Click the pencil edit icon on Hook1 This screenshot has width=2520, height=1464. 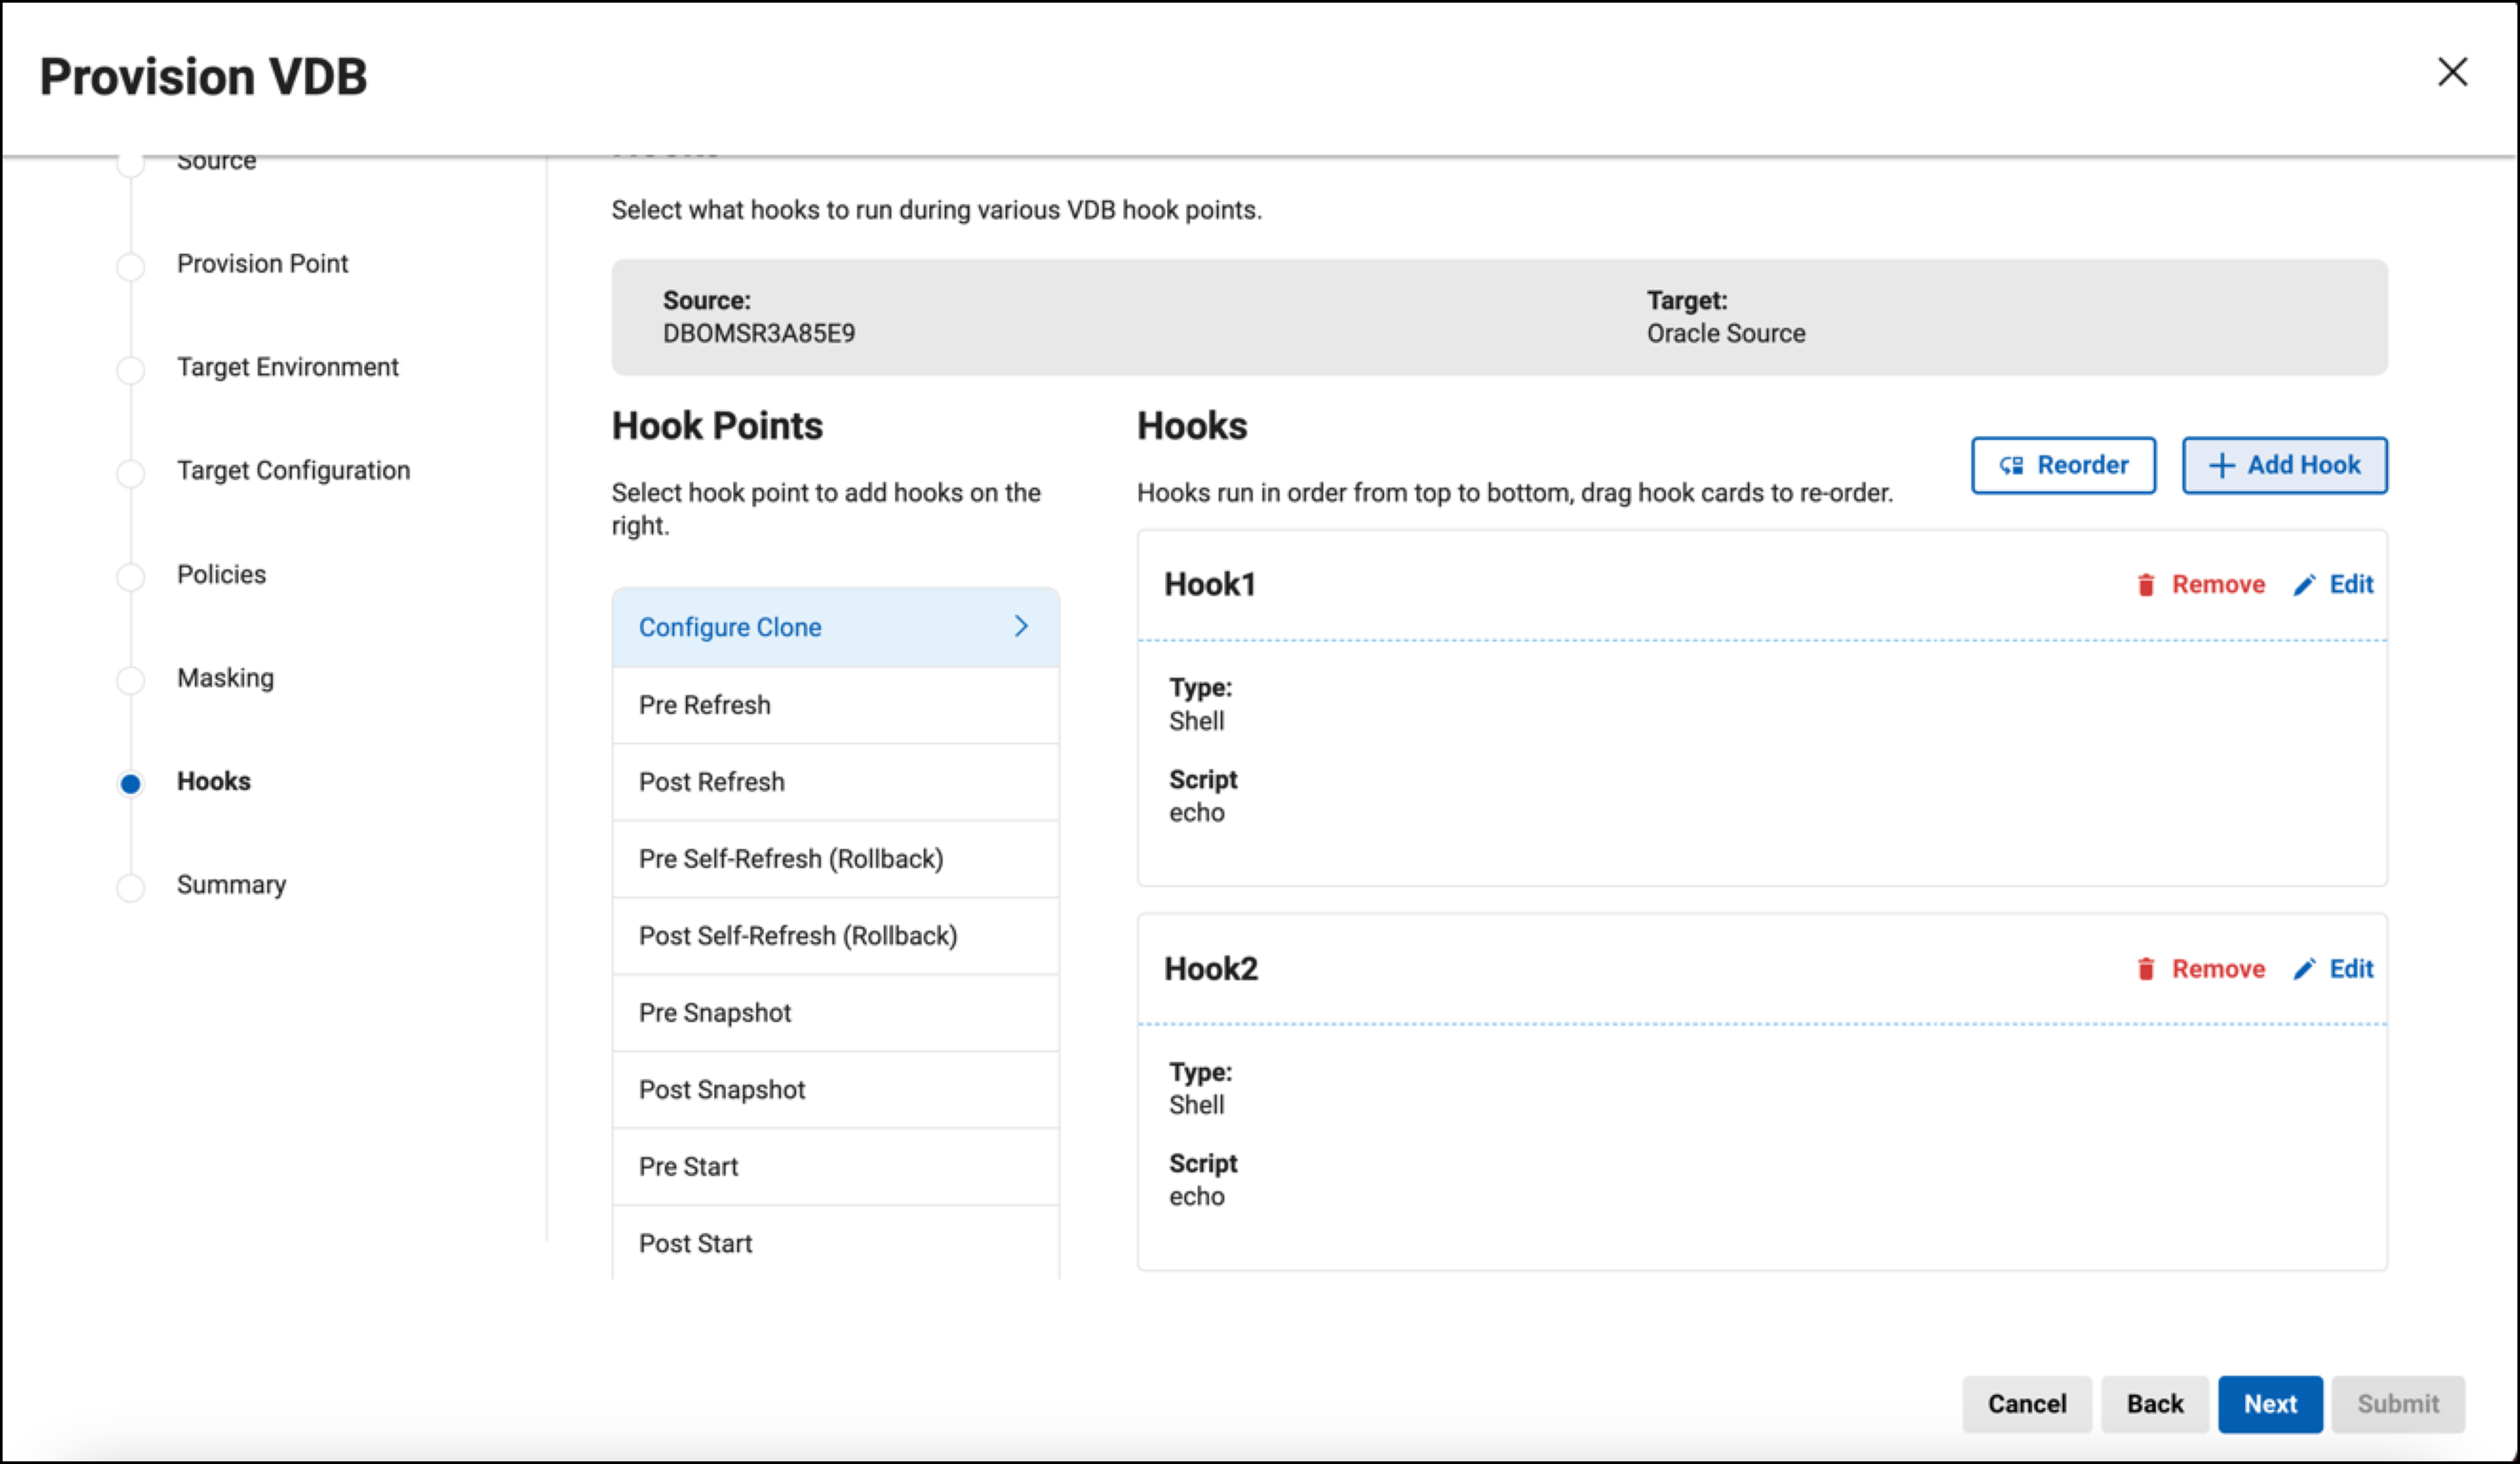pyautogui.click(x=2304, y=585)
